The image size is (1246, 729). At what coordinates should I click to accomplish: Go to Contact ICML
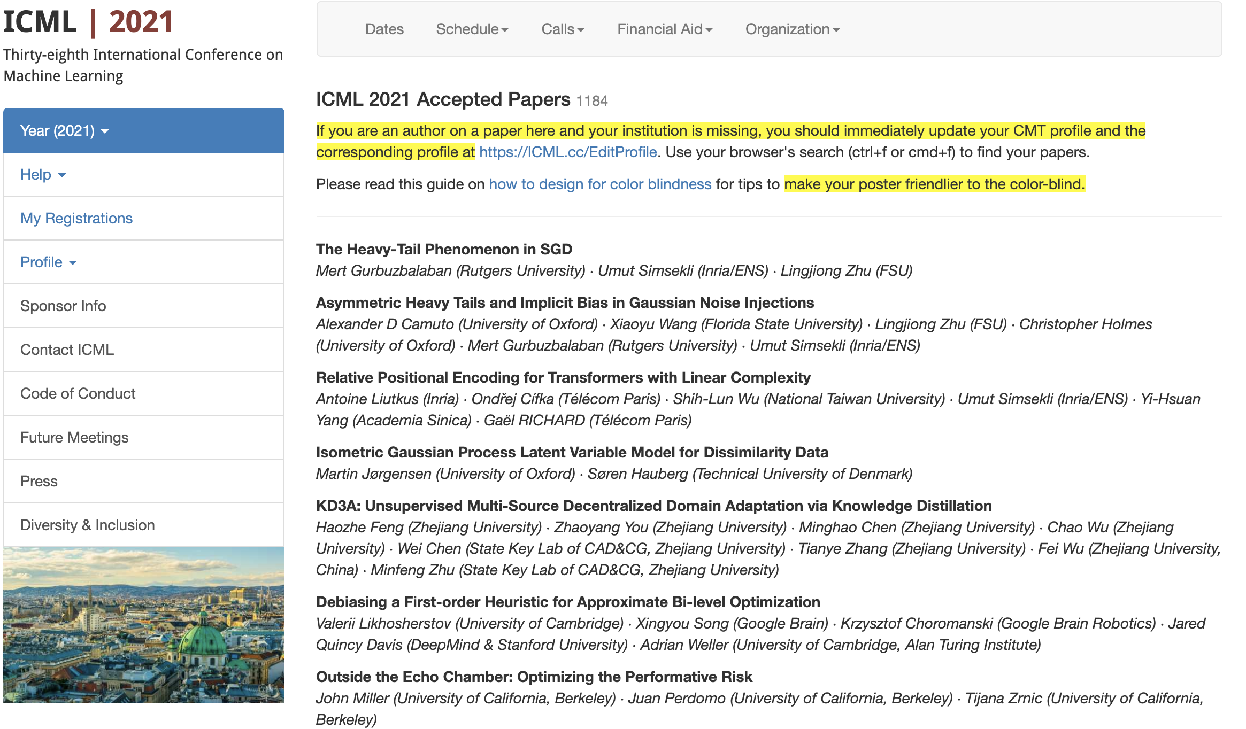[67, 350]
